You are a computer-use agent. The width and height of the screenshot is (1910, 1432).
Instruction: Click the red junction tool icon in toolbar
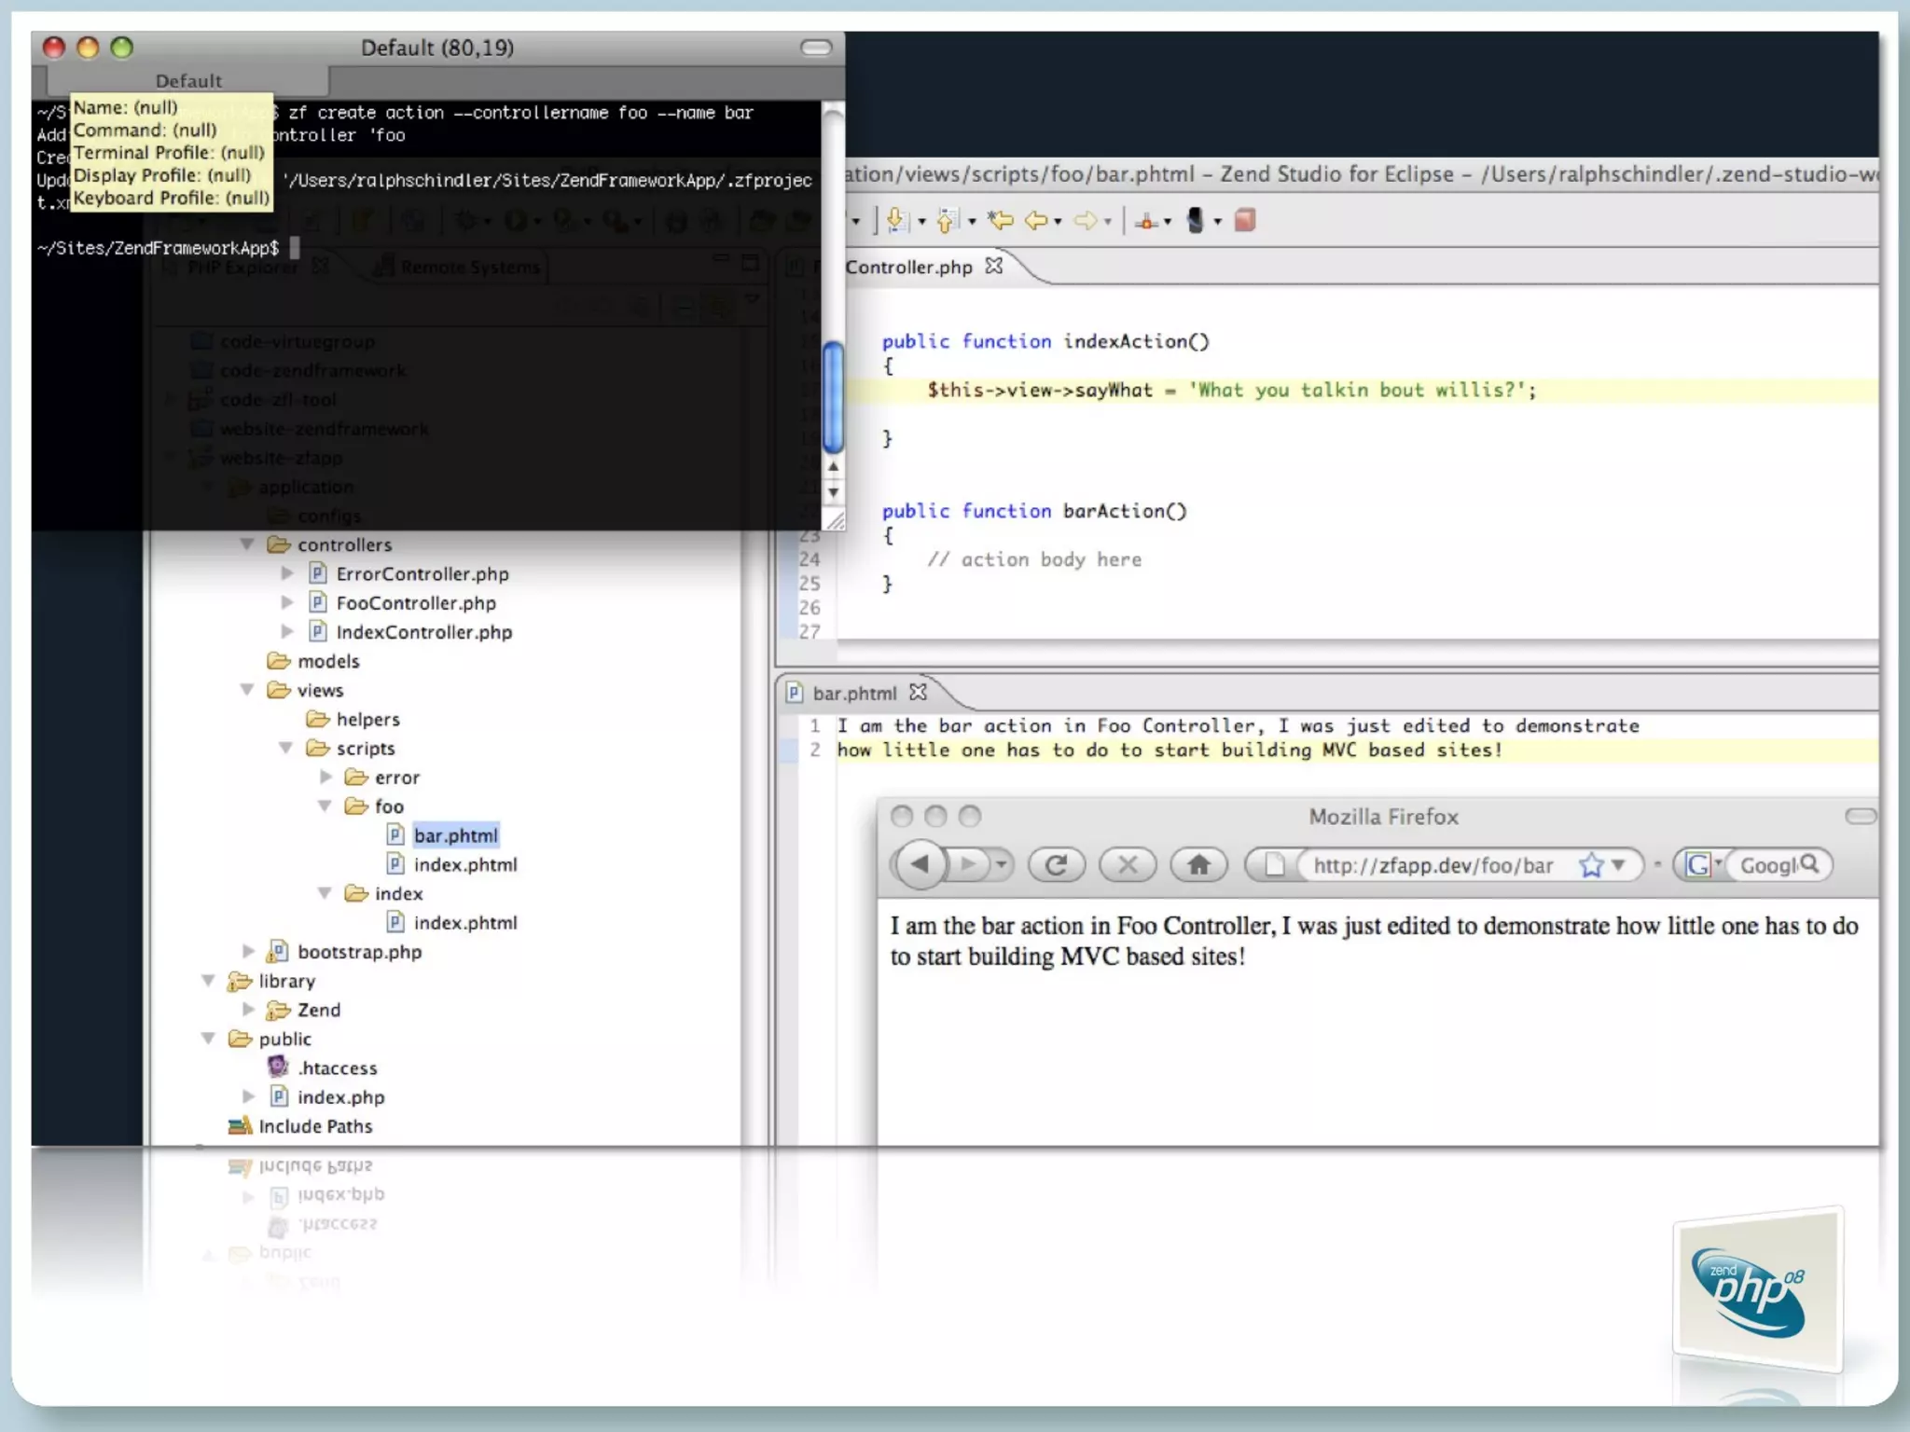1147,221
